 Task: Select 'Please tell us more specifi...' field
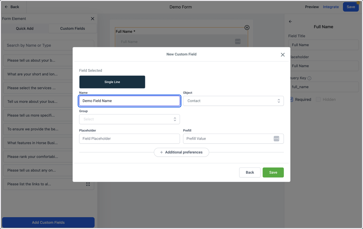[49, 115]
